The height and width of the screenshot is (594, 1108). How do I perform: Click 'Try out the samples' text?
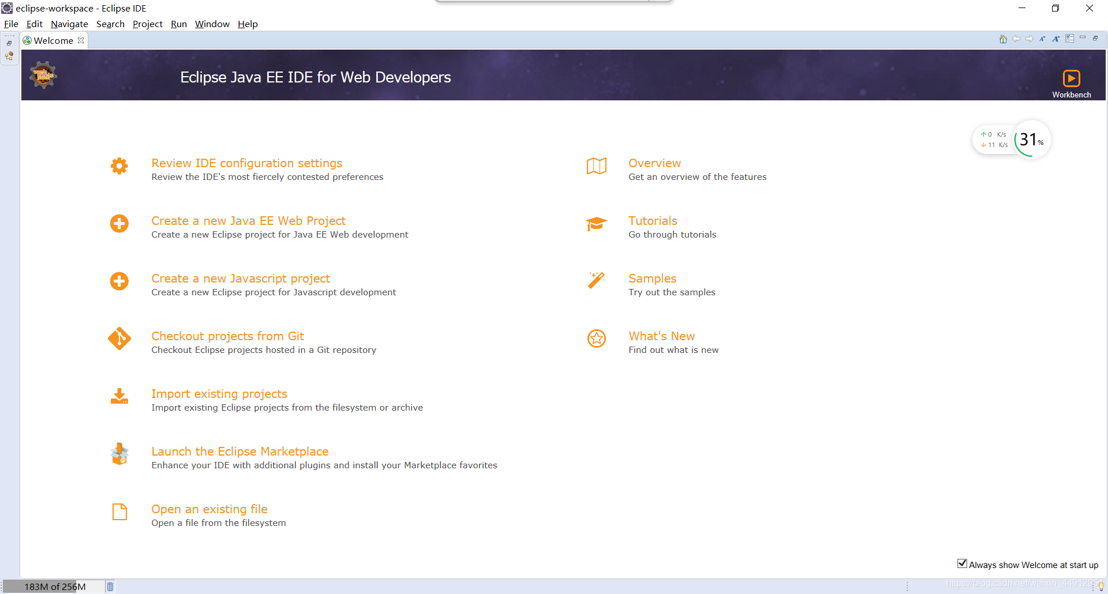(x=672, y=292)
